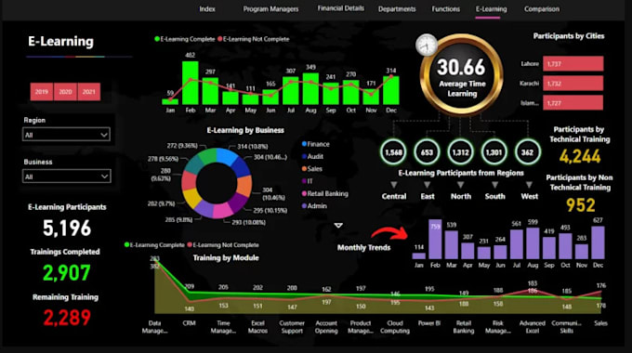This screenshot has height=353, width=632.
Task: Click the Central region label
Action: pos(394,196)
